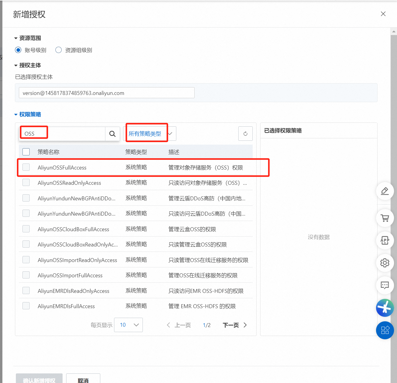Check AliyunOSSCloudBoxReadOnlyAc... policy
Screen dimensions: 397x383
click(26, 244)
